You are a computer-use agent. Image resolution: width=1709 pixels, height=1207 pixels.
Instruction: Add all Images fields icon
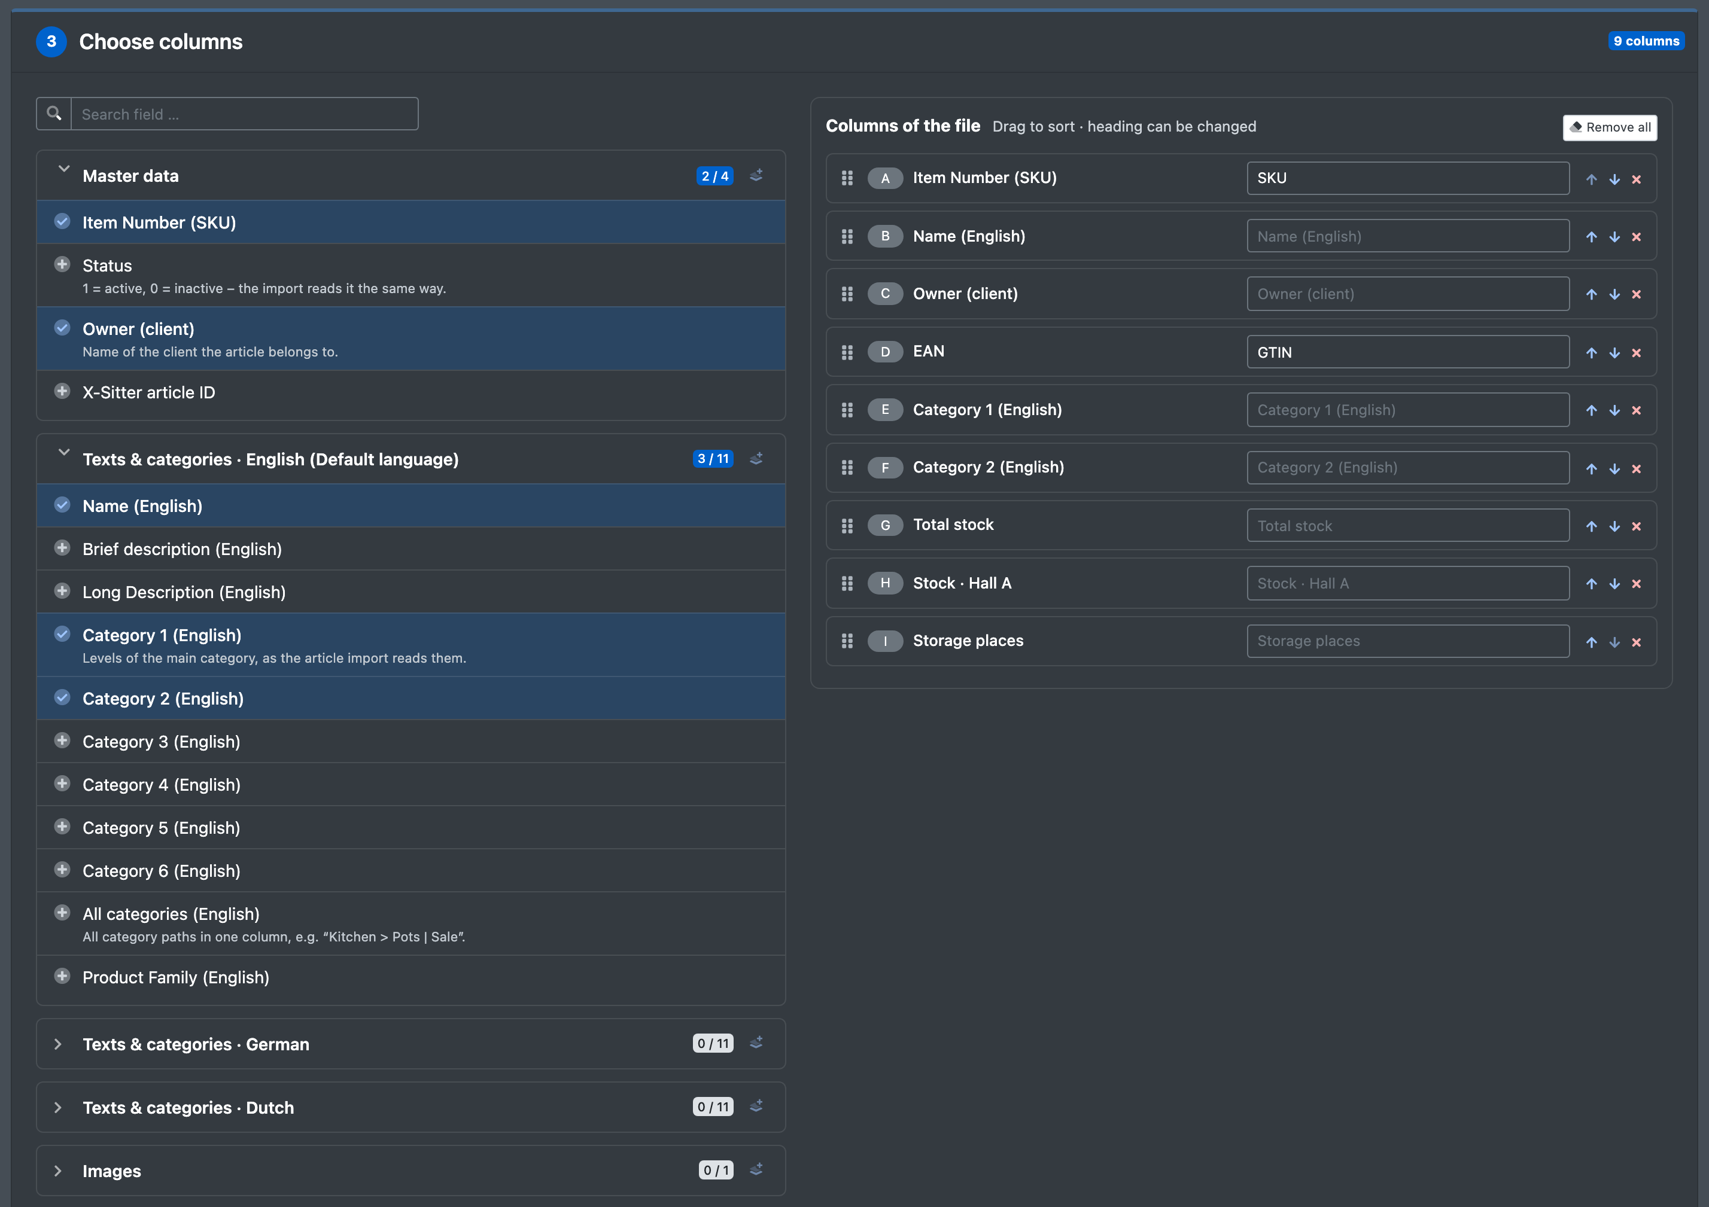pyautogui.click(x=756, y=1169)
